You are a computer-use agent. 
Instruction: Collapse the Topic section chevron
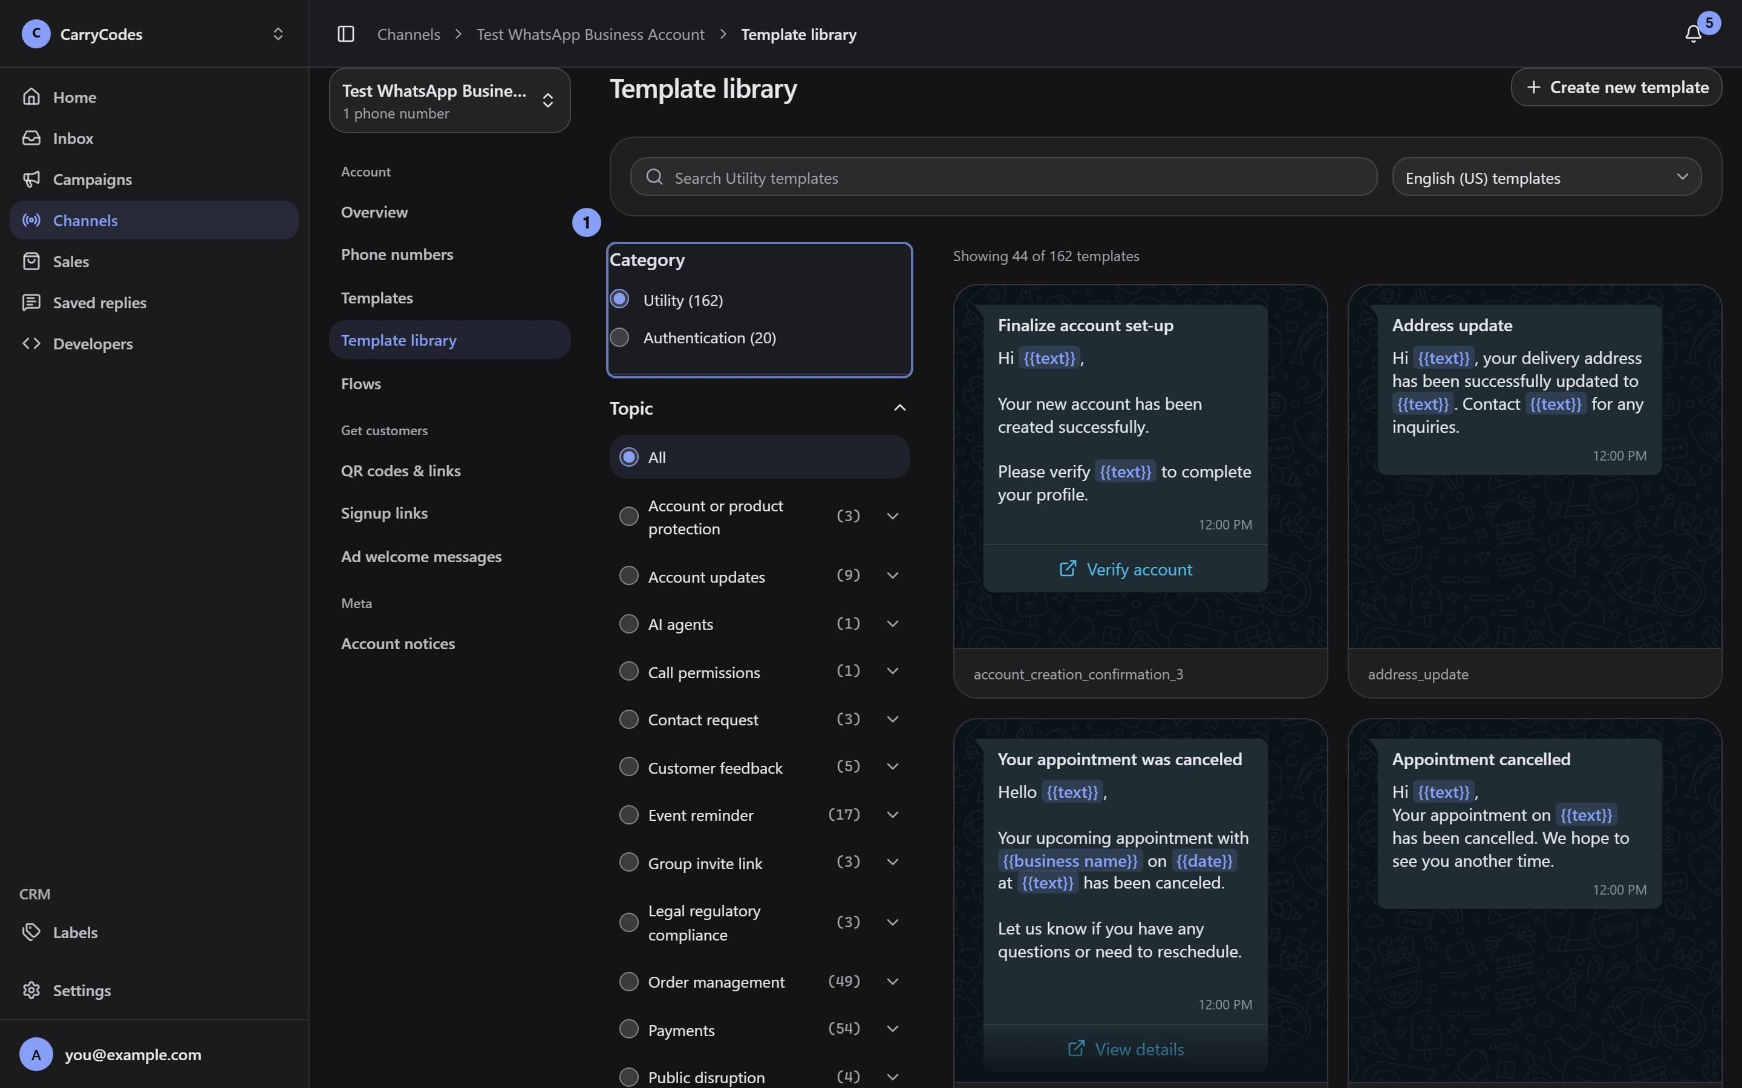(x=899, y=408)
